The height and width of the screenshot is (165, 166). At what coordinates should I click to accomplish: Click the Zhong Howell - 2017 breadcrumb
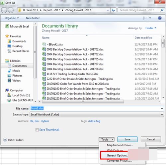[78, 10]
